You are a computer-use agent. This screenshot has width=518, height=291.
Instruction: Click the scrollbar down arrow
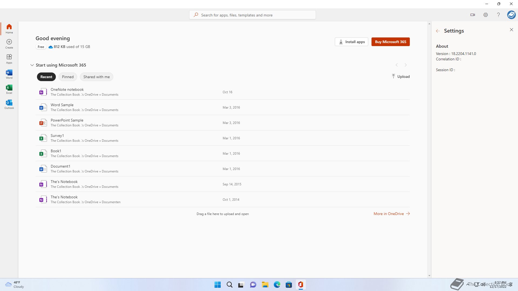[x=429, y=276]
